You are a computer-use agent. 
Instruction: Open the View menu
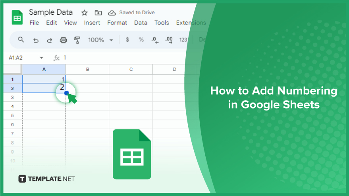click(70, 23)
